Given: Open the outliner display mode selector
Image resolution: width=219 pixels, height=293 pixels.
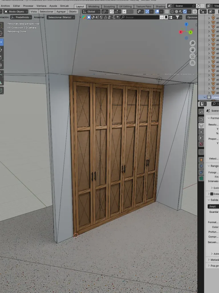Looking at the screenshot, I should (x=211, y=11).
